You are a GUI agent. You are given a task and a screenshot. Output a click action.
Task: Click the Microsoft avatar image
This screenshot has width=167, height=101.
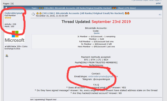(15, 36)
